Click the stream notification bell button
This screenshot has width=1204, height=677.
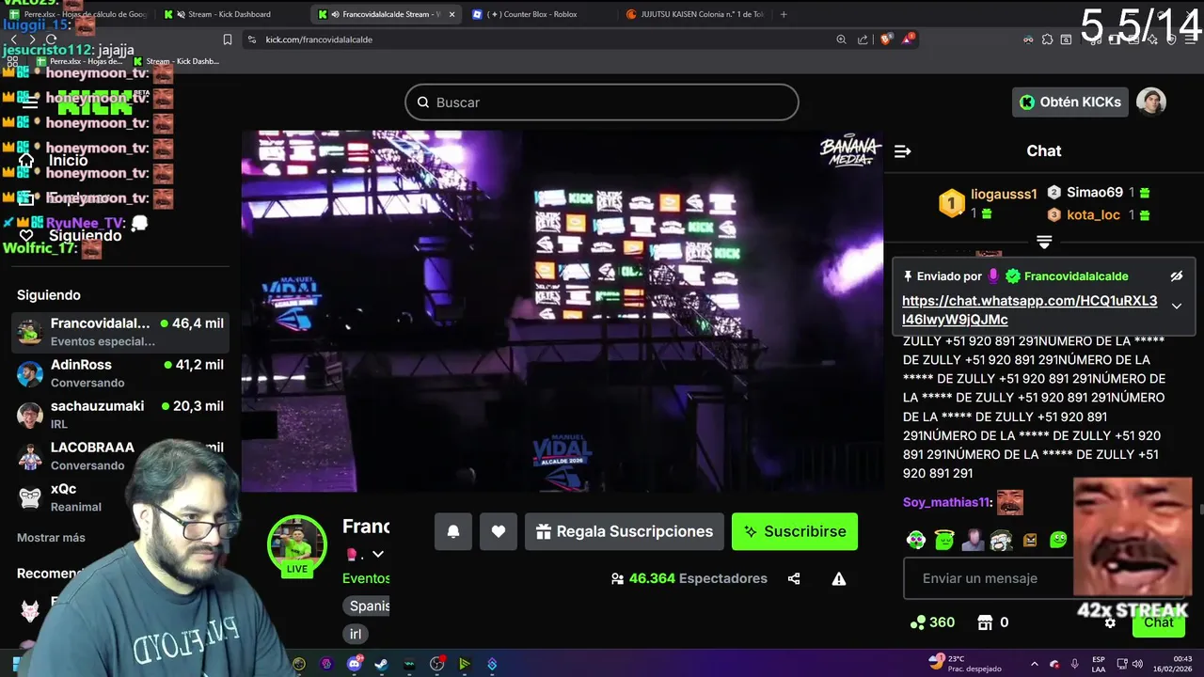point(452,531)
